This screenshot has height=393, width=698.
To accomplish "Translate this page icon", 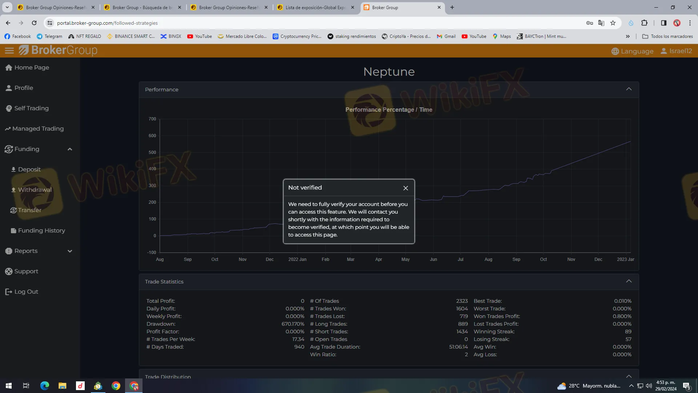I will (x=601, y=23).
